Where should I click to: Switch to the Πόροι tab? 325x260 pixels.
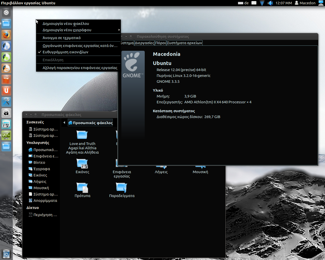pos(160,43)
